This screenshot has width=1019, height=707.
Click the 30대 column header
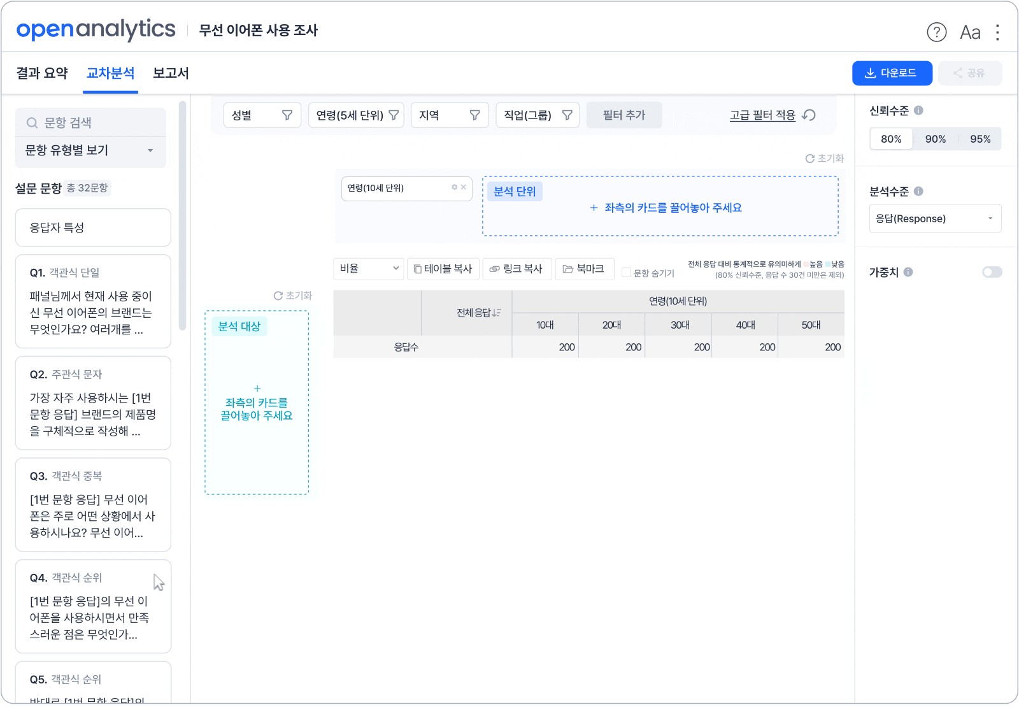680,325
